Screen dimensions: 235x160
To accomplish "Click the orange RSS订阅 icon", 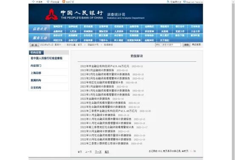I will [x=64, y=2].
